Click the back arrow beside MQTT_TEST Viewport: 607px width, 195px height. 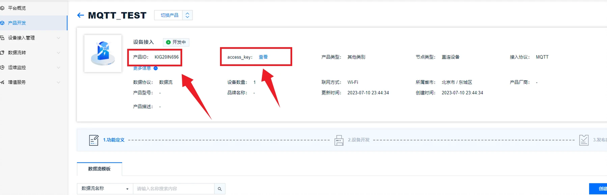click(80, 15)
